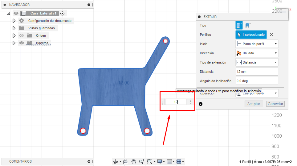Collapse the NAVEGADOR panel with double arrows
Image resolution: width=297 pixels, height=166 pixels.
click(5, 5)
